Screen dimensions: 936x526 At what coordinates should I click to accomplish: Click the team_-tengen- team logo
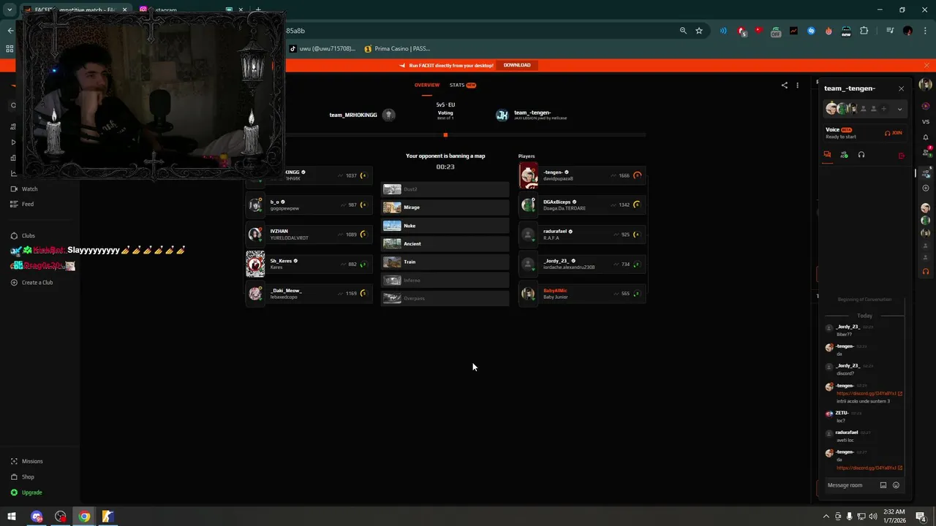pyautogui.click(x=502, y=115)
